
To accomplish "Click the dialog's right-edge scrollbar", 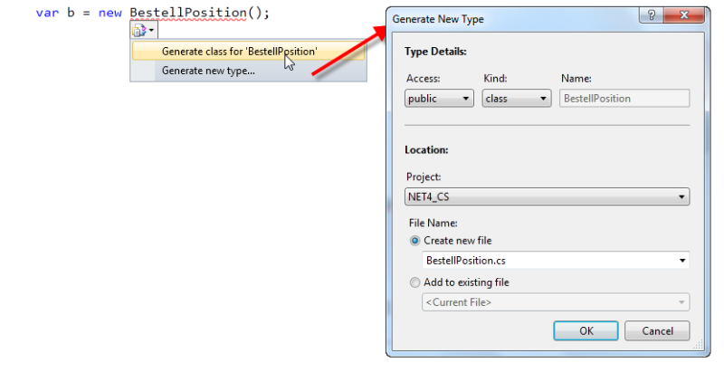I will [x=707, y=181].
